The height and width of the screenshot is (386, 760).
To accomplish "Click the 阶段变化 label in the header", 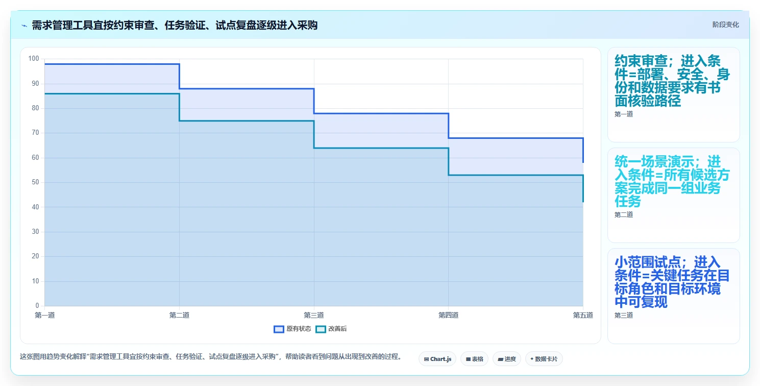I will click(725, 25).
